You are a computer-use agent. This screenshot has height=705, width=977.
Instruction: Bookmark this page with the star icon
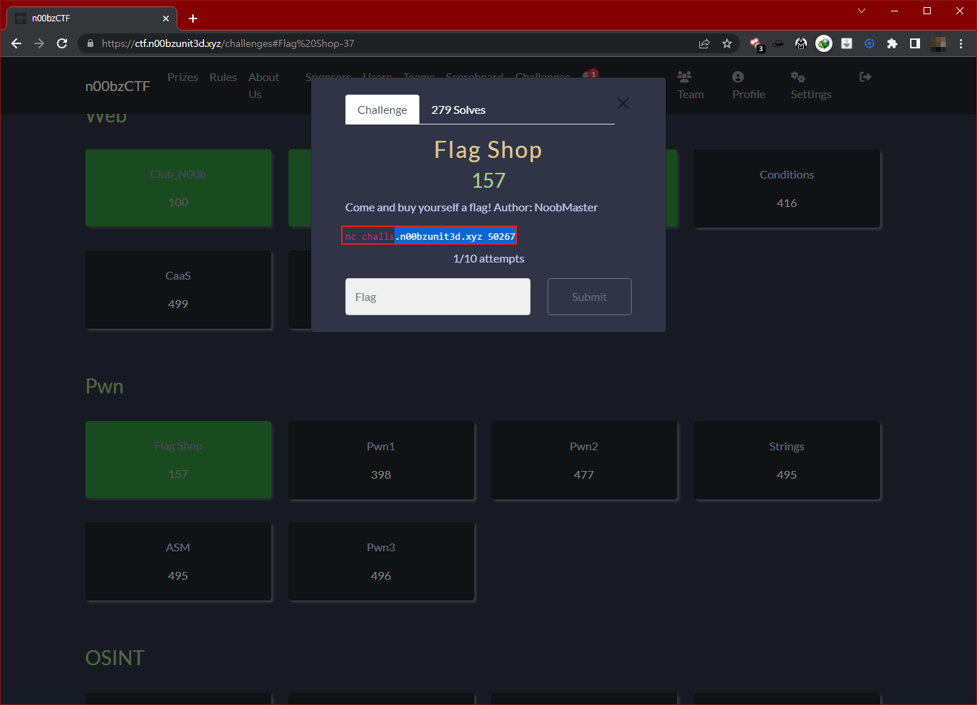[727, 43]
